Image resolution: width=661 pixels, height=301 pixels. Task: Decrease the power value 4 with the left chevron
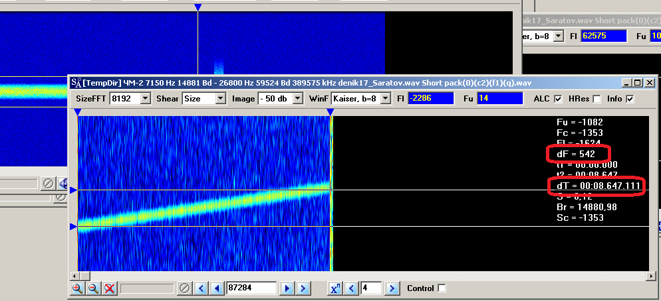pos(352,288)
